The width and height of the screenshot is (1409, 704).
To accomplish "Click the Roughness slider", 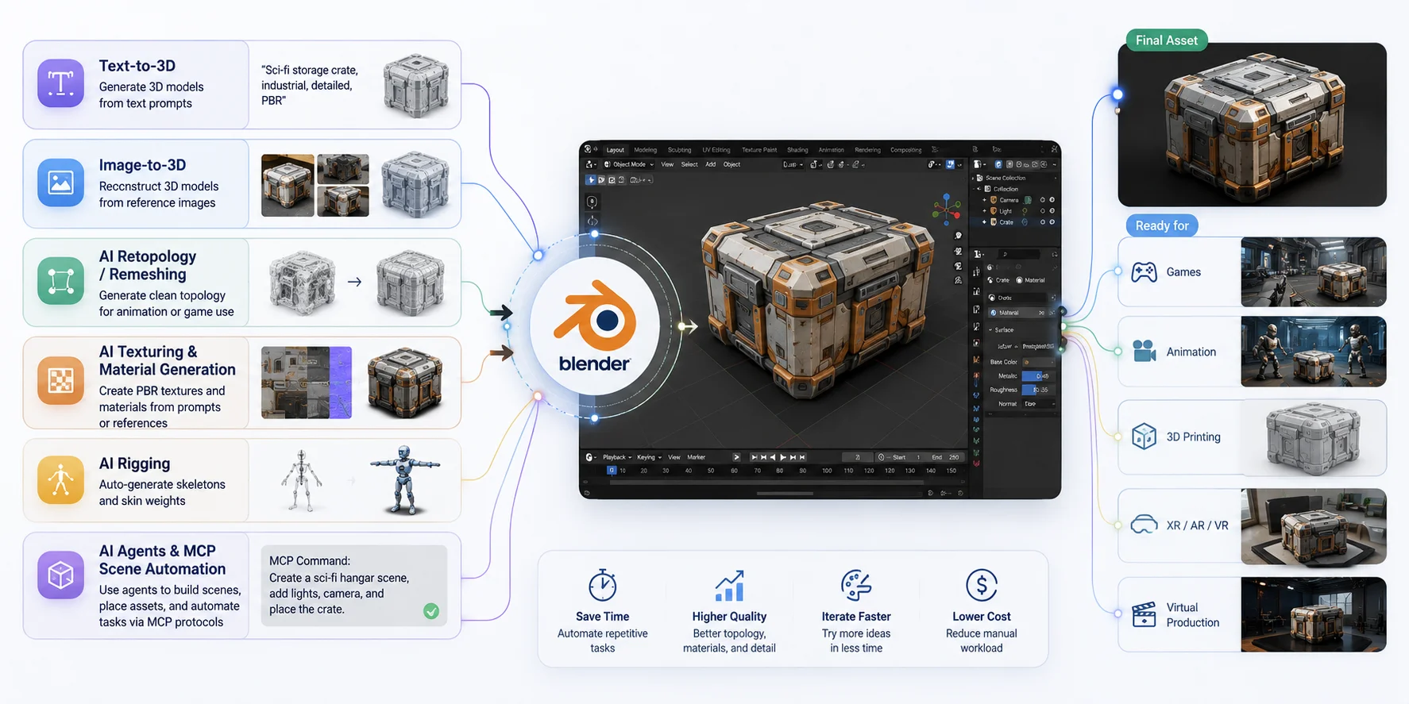I will coord(1037,390).
